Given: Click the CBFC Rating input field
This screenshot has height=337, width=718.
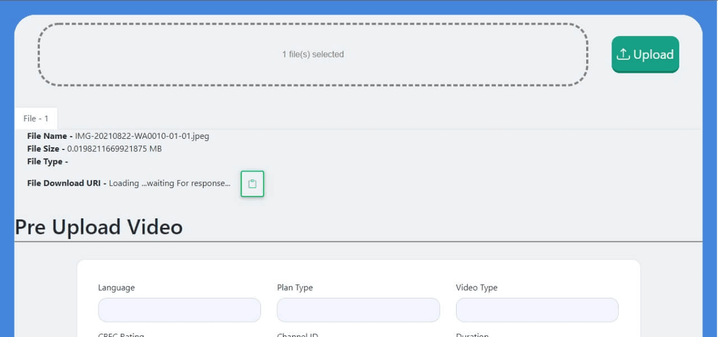Looking at the screenshot, I should 179,335.
